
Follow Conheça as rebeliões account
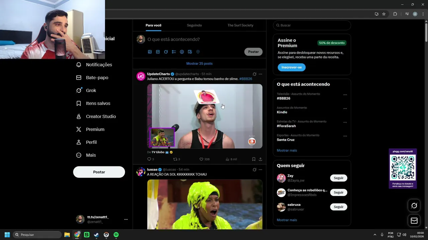click(x=339, y=192)
